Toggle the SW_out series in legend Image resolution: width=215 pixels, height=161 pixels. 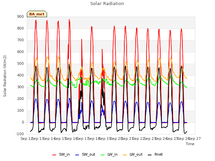click(85, 154)
